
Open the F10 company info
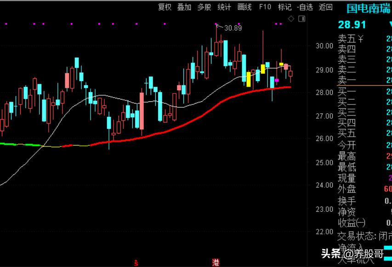[265, 7]
